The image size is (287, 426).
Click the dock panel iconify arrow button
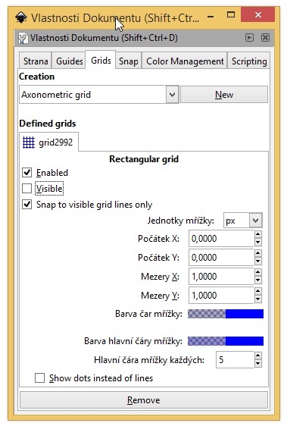click(250, 37)
